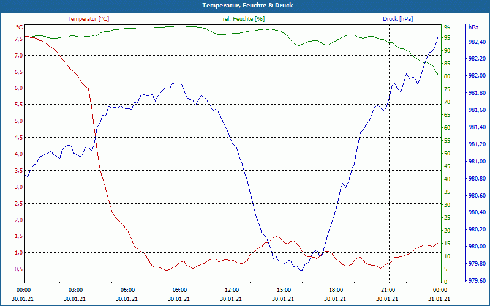Screen dimensions: 490x306
Task: Click the green humidity tick '10'
Action: (447, 256)
